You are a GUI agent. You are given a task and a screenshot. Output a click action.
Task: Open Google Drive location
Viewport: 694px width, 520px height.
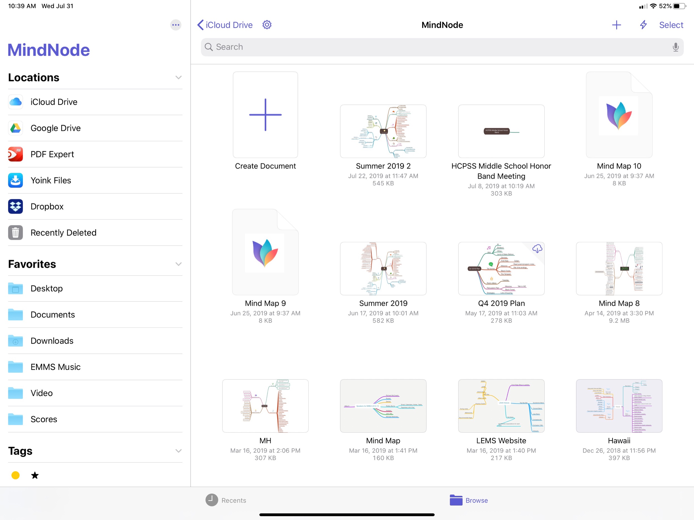coord(95,128)
